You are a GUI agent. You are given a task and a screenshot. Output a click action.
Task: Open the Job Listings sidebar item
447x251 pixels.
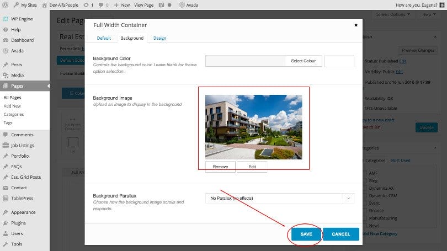click(x=22, y=146)
